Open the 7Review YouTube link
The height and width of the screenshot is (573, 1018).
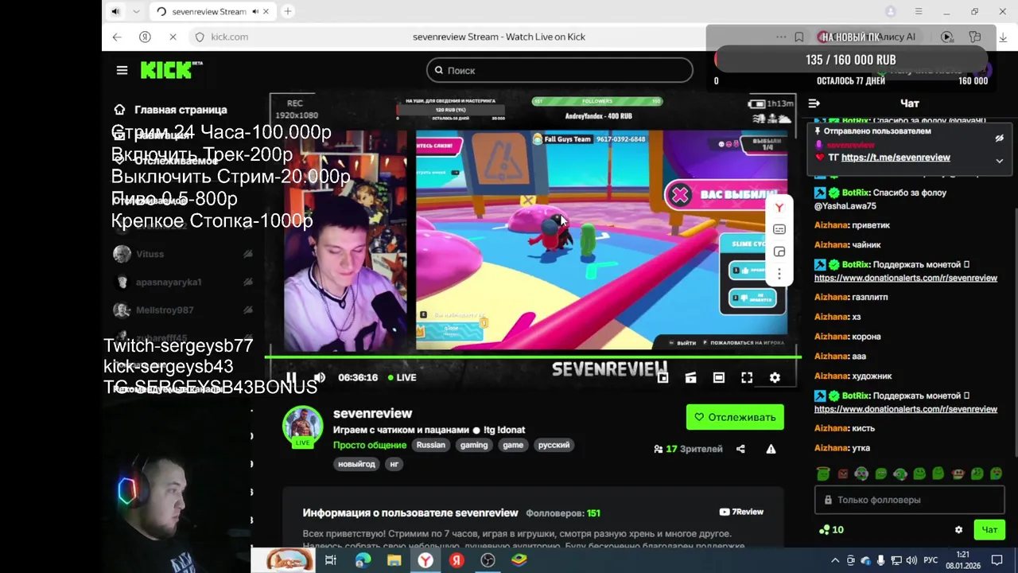[x=741, y=512]
